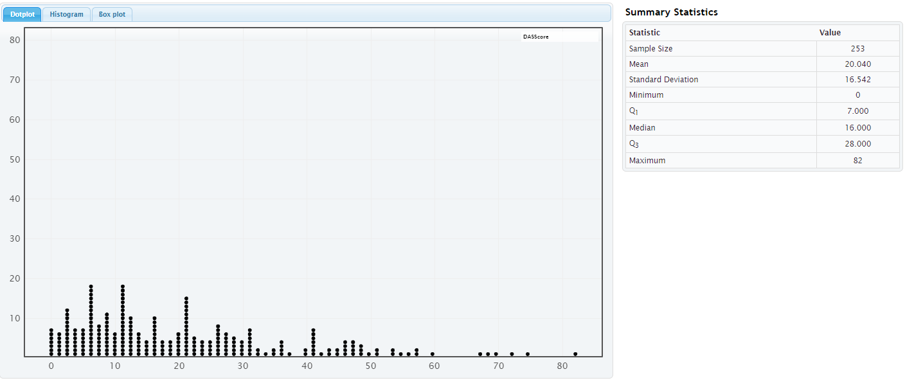This screenshot has width=905, height=385.
Task: Click the rightmost dot near 82
Action: 574,353
